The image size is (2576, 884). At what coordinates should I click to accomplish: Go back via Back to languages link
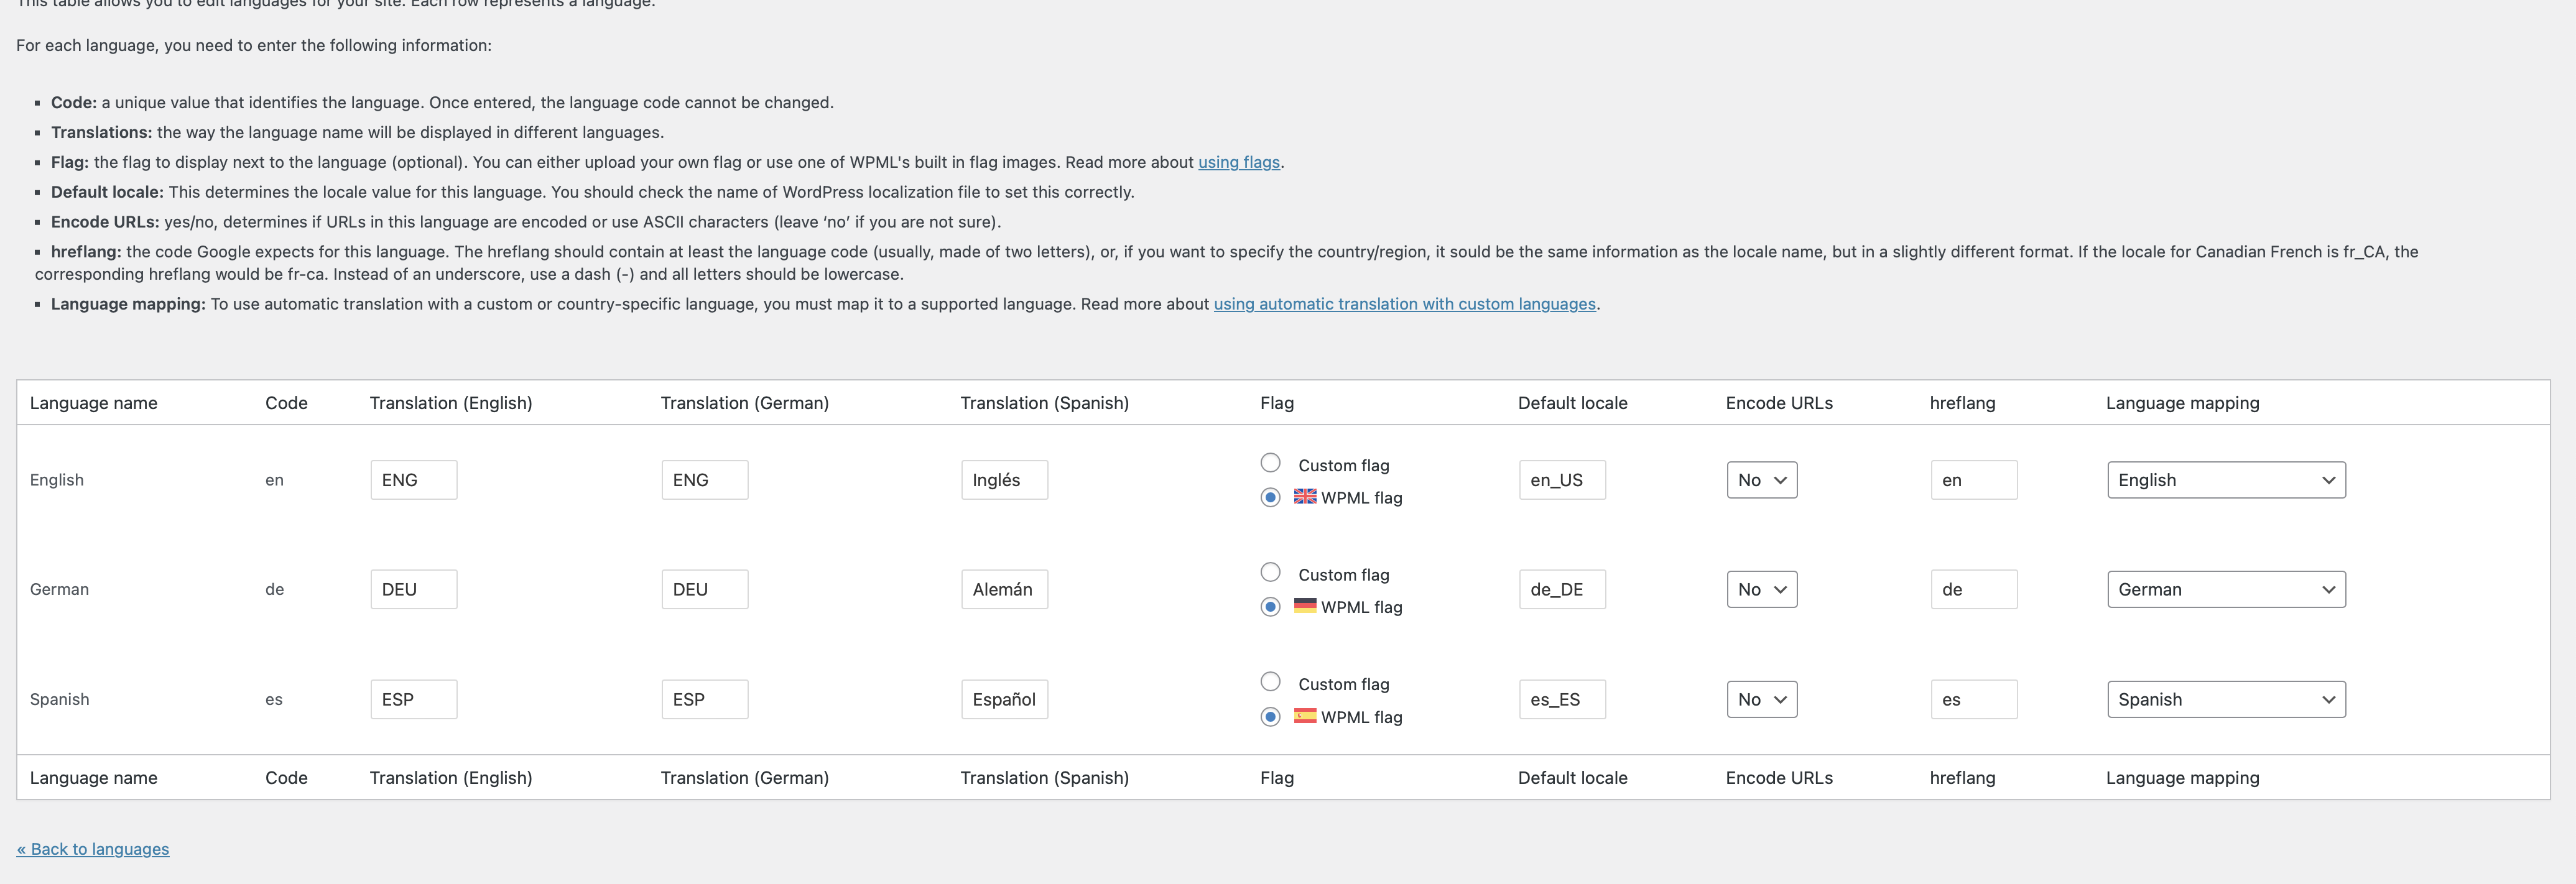point(93,849)
